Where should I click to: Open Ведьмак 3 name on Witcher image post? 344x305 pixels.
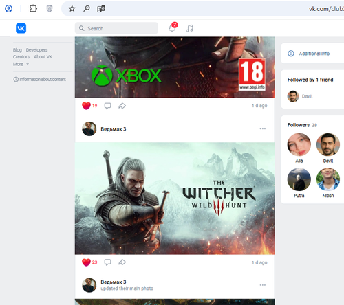click(x=114, y=129)
